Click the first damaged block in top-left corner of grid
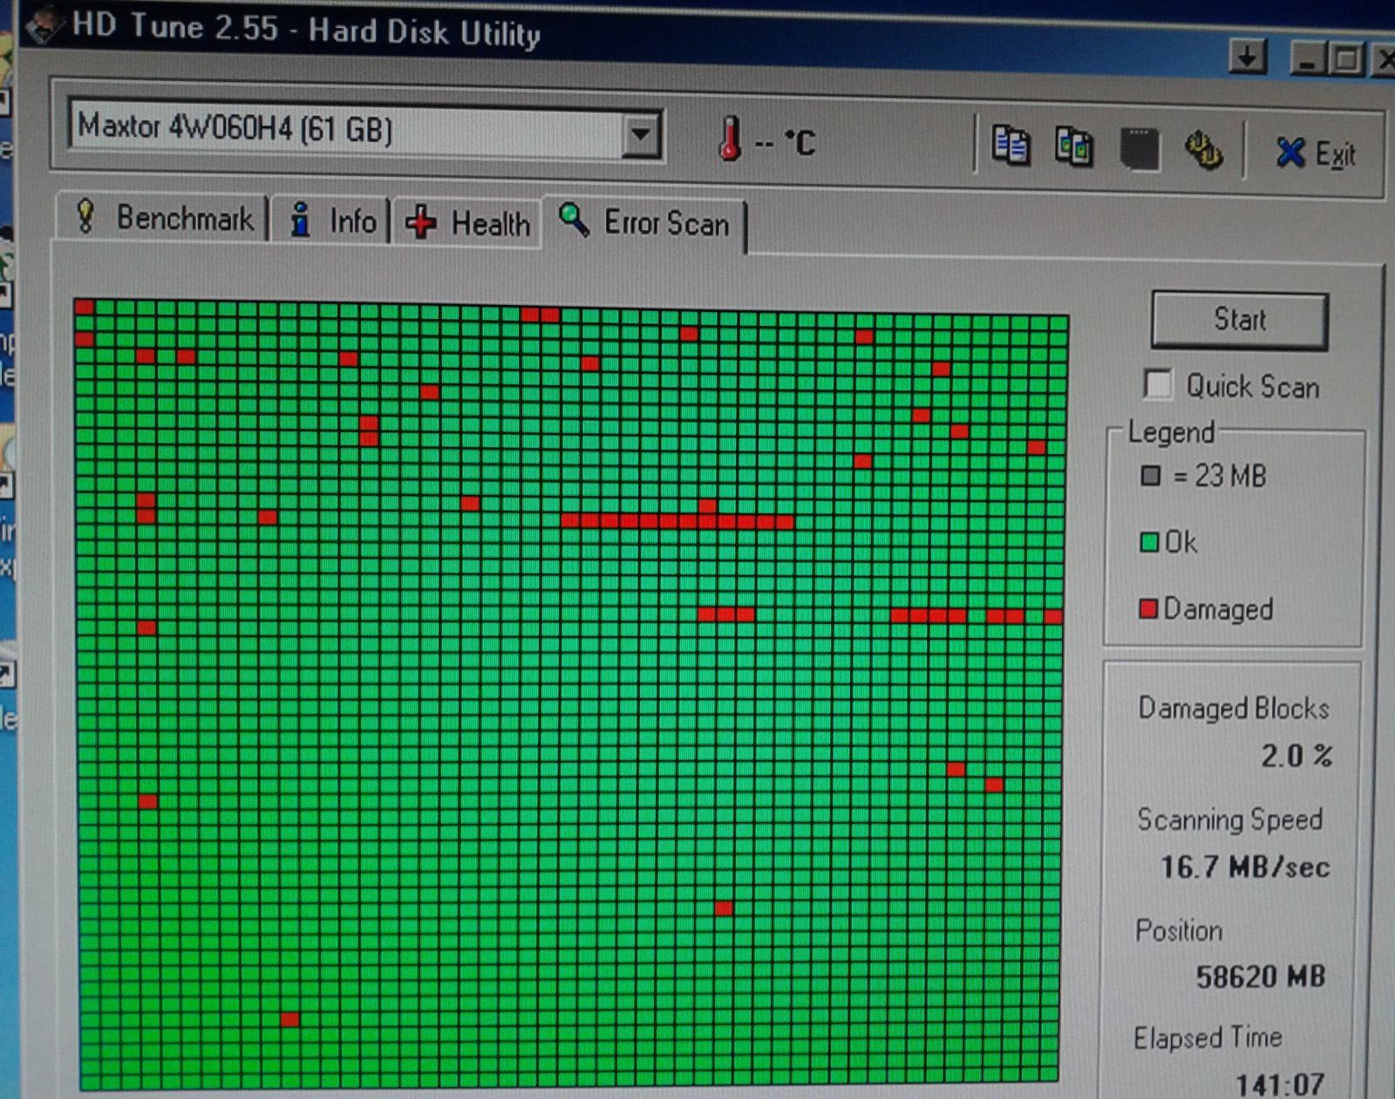Image resolution: width=1395 pixels, height=1099 pixels. pyautogui.click(x=85, y=307)
